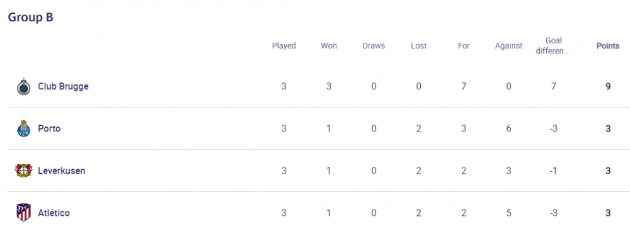
Task: Open the Club Brugge team link
Action: pos(63,87)
